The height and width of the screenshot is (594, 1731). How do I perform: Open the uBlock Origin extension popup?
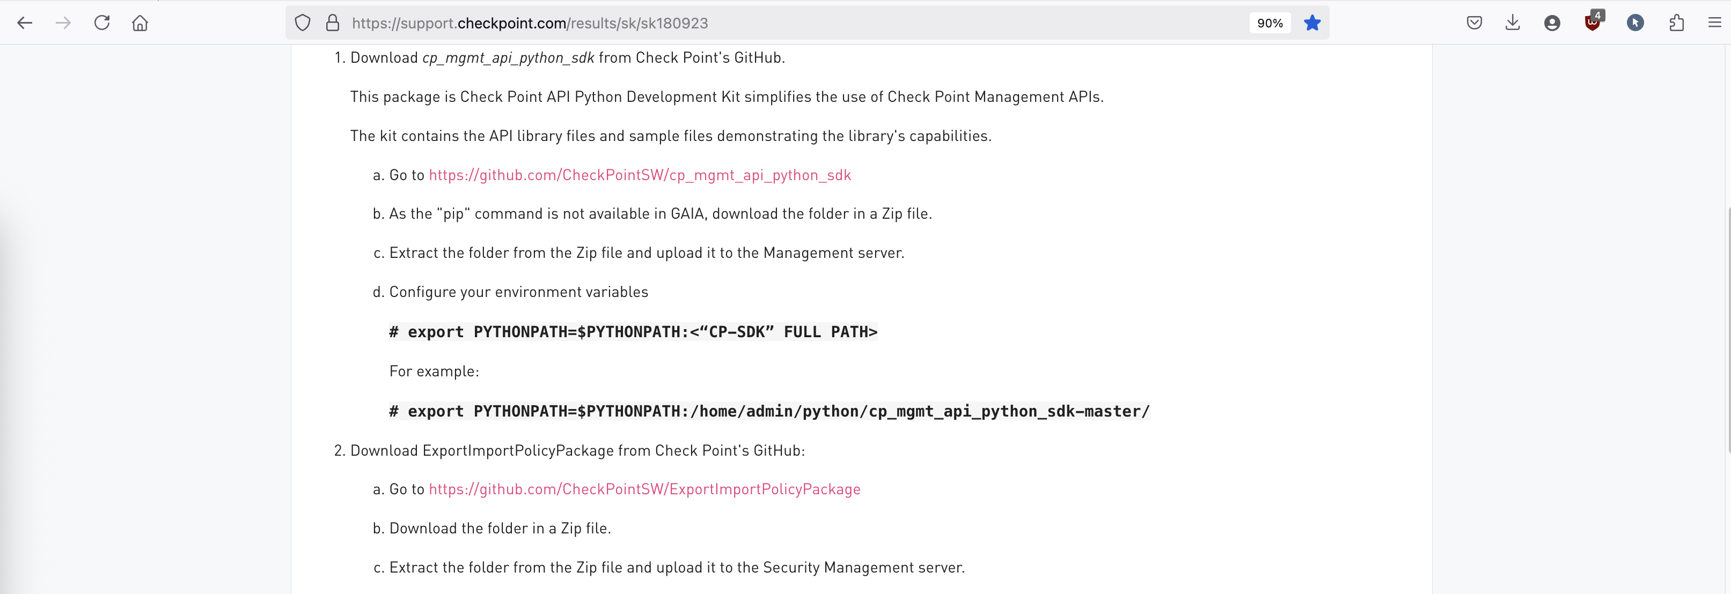[x=1593, y=23]
